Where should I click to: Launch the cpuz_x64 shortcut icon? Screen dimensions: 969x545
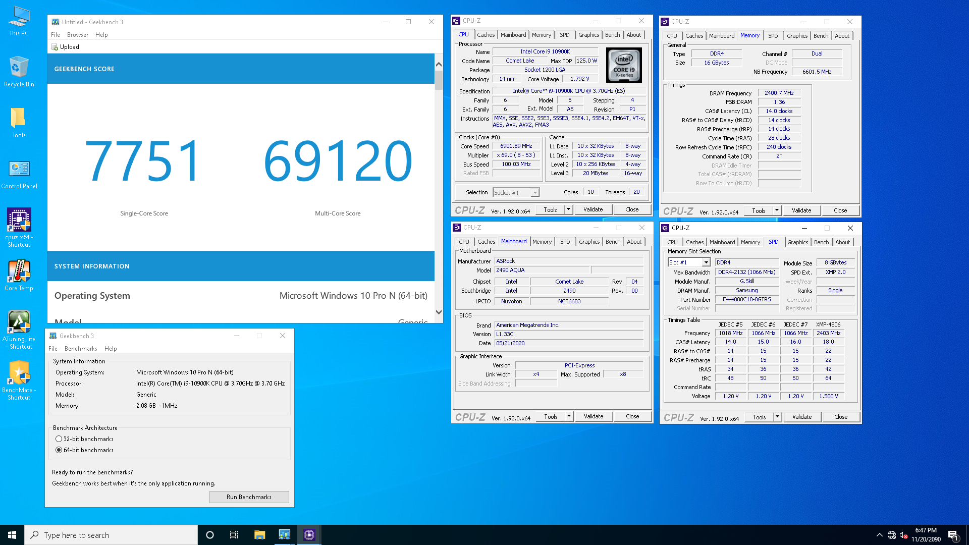pos(19,228)
